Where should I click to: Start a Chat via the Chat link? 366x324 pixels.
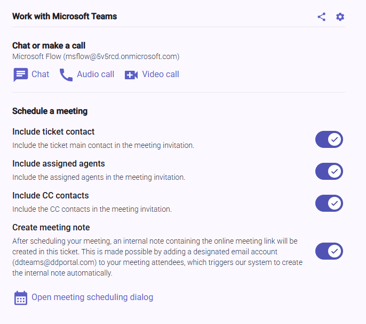(40, 74)
